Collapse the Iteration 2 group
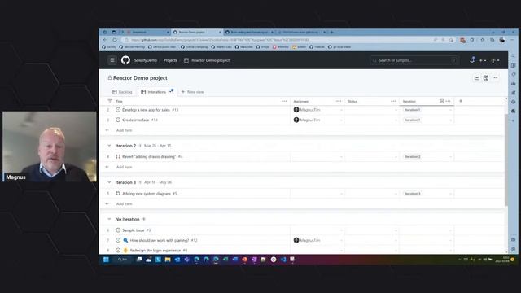521x293 pixels. click(x=109, y=146)
